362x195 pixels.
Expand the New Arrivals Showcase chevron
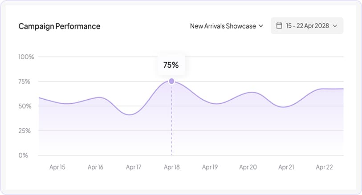[x=261, y=26]
